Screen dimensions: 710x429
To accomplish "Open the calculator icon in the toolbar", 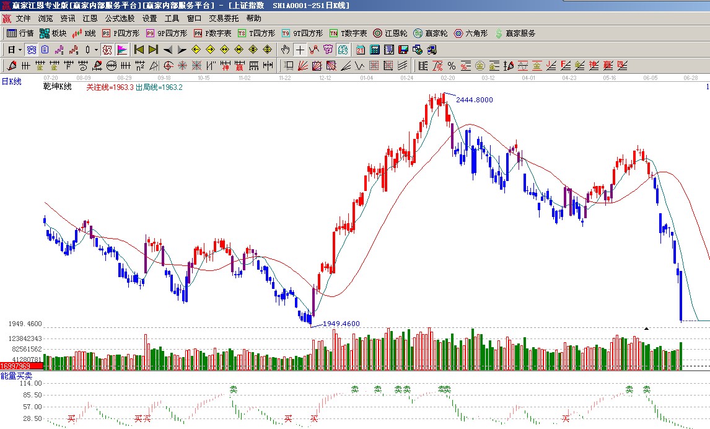I will coord(375,50).
